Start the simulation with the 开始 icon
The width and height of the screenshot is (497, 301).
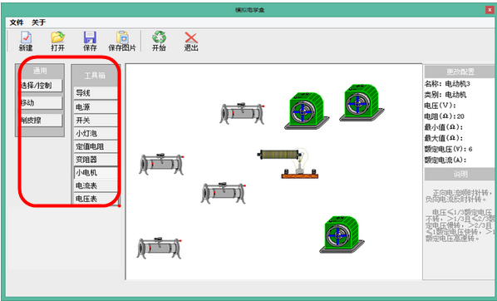click(x=159, y=37)
